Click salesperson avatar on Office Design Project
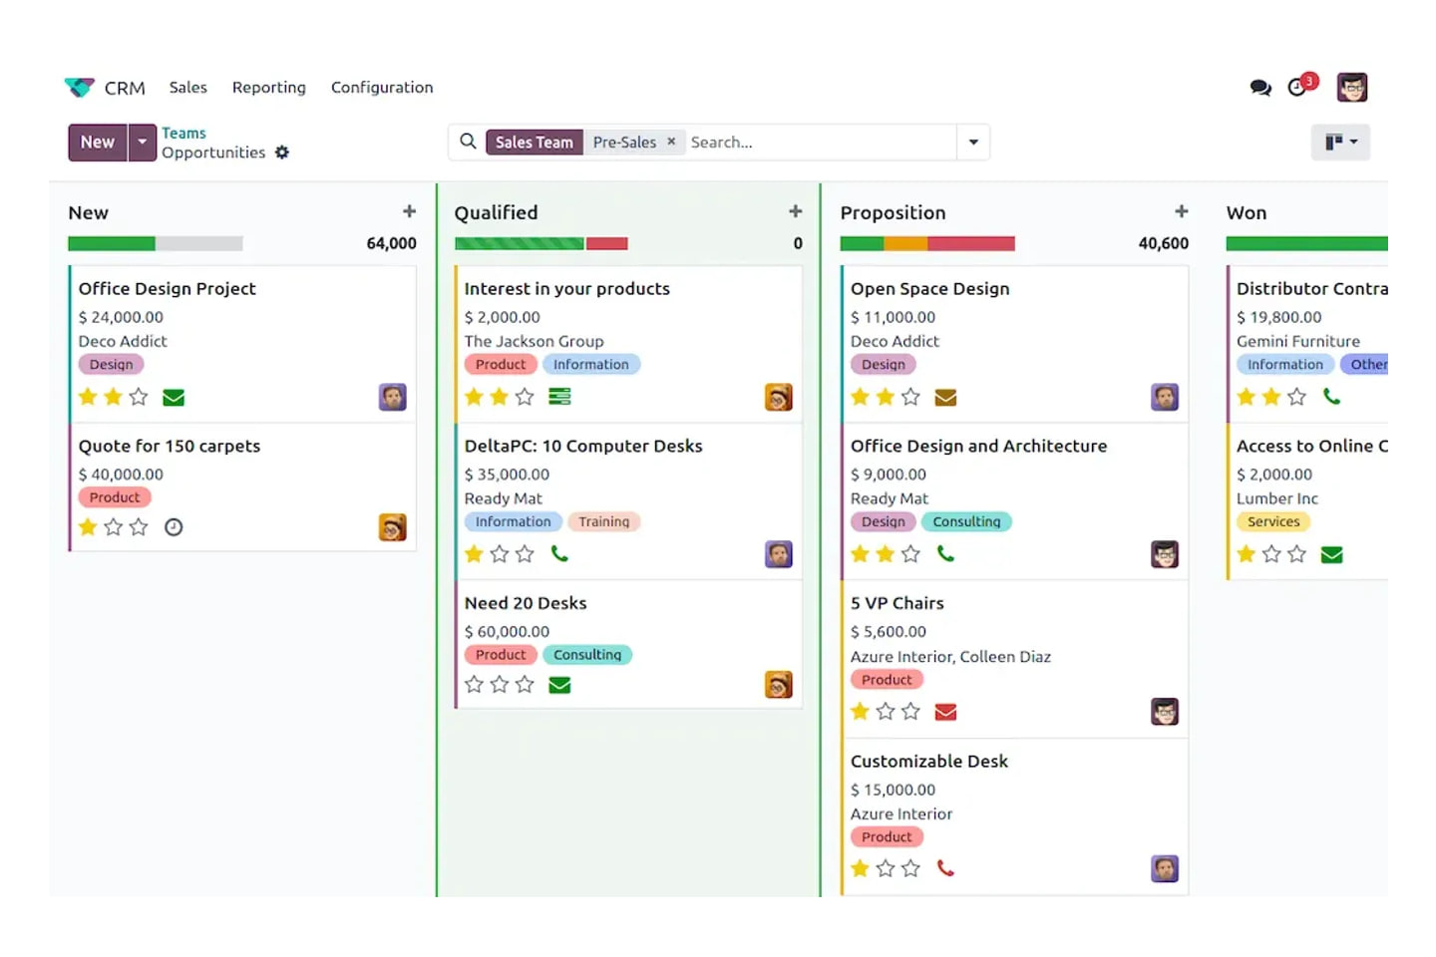 pyautogui.click(x=393, y=397)
